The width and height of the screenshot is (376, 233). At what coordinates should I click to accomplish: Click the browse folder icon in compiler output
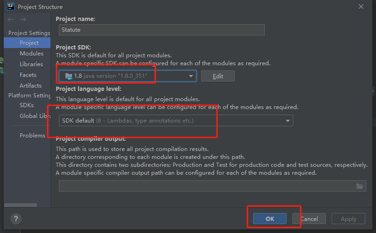click(x=360, y=186)
